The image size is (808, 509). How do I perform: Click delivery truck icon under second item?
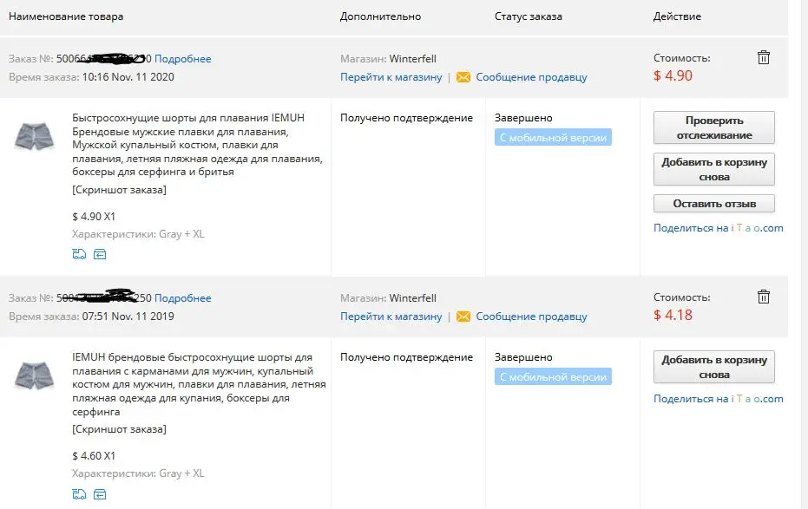pyautogui.click(x=79, y=494)
